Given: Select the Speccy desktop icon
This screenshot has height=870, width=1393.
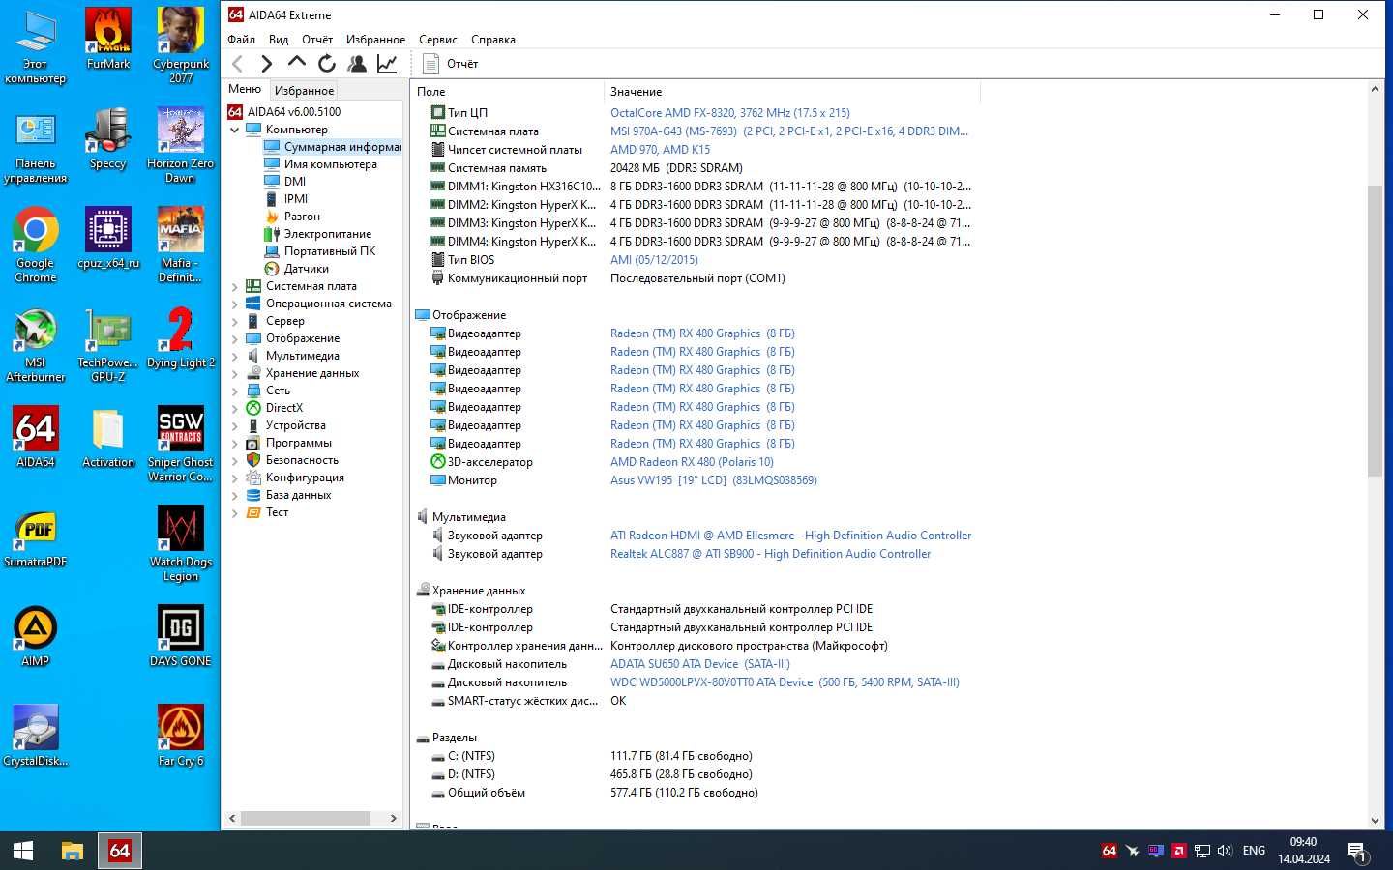Looking at the screenshot, I should (108, 138).
